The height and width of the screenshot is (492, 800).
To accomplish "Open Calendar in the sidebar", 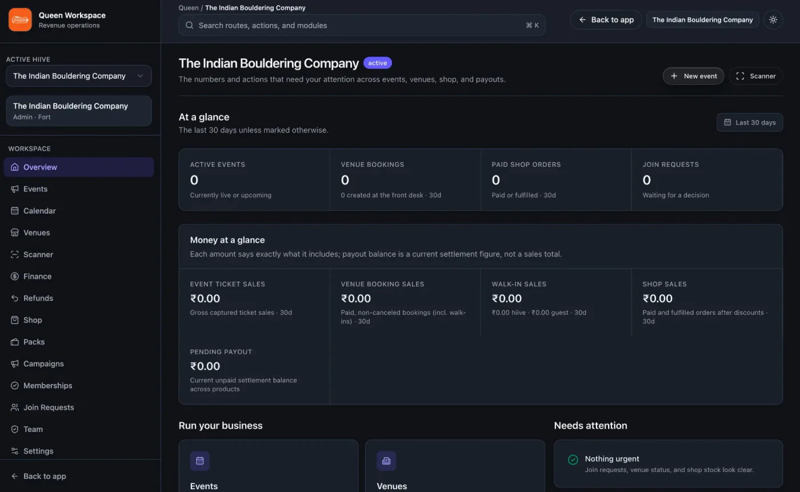I will pyautogui.click(x=79, y=211).
